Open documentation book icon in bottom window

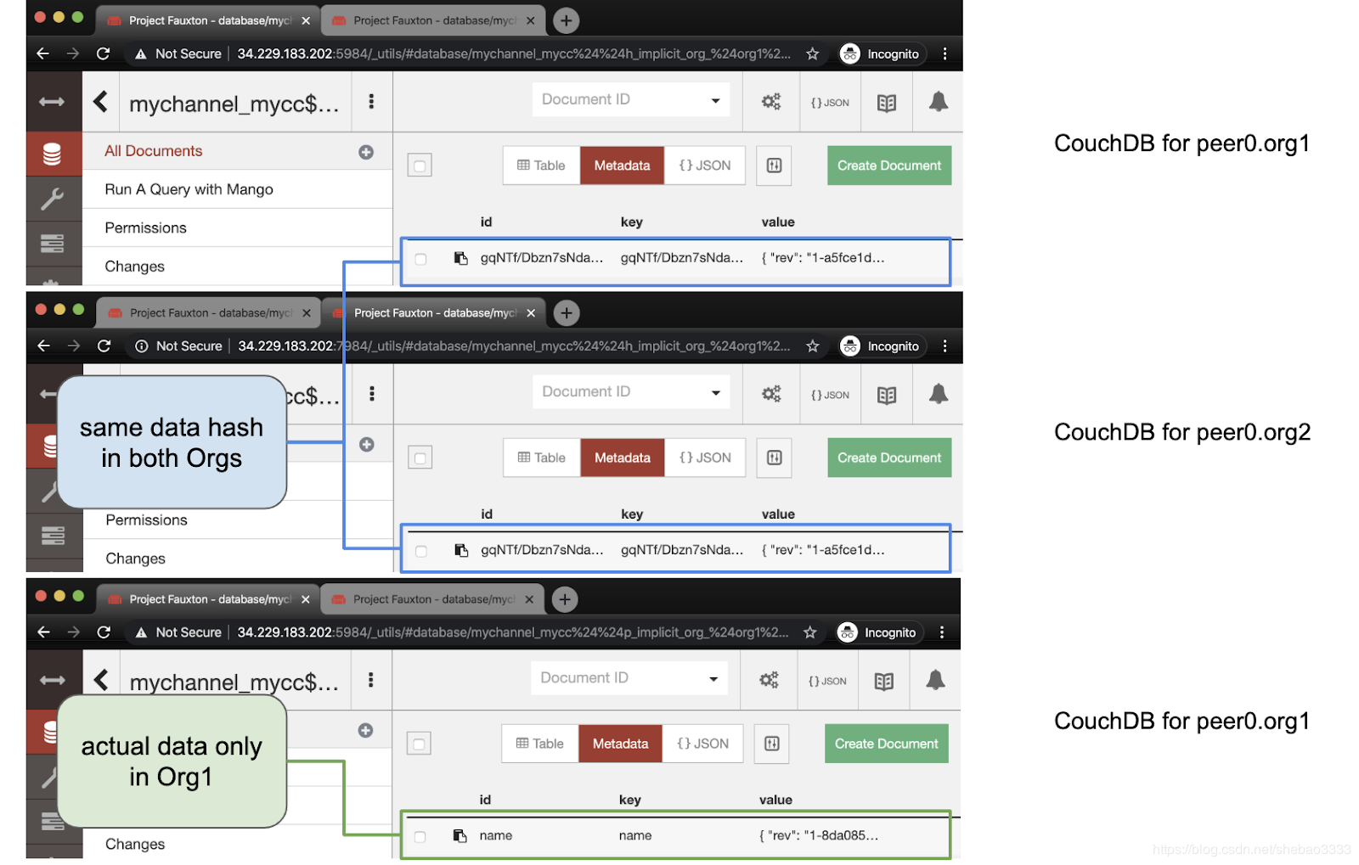(884, 681)
